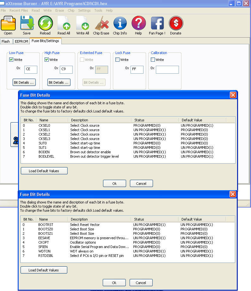This screenshot has width=251, height=291.
Task: Click Cancel in the CKSEL fuse dialog
Action: pos(141,183)
